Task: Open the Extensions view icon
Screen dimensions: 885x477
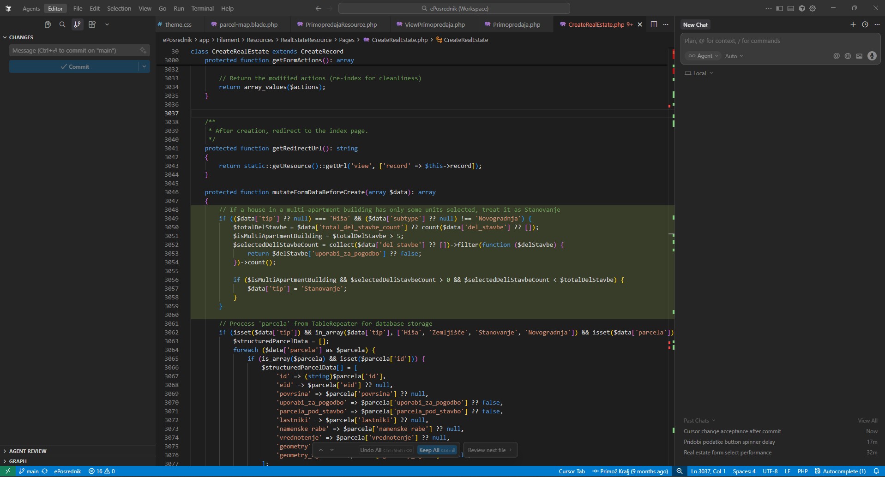Action: click(x=92, y=24)
